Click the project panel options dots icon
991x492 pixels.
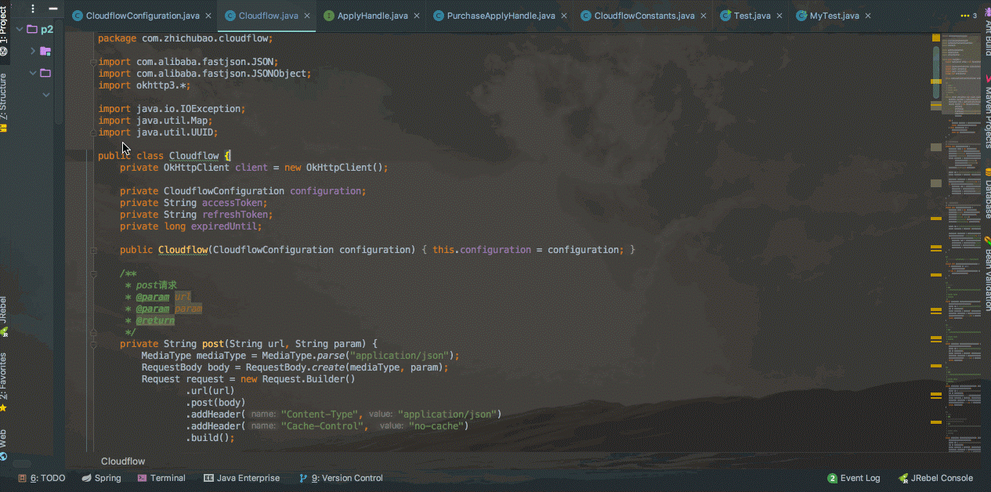33,9
